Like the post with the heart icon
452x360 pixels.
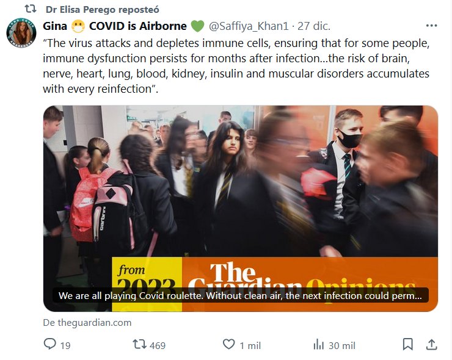click(229, 344)
